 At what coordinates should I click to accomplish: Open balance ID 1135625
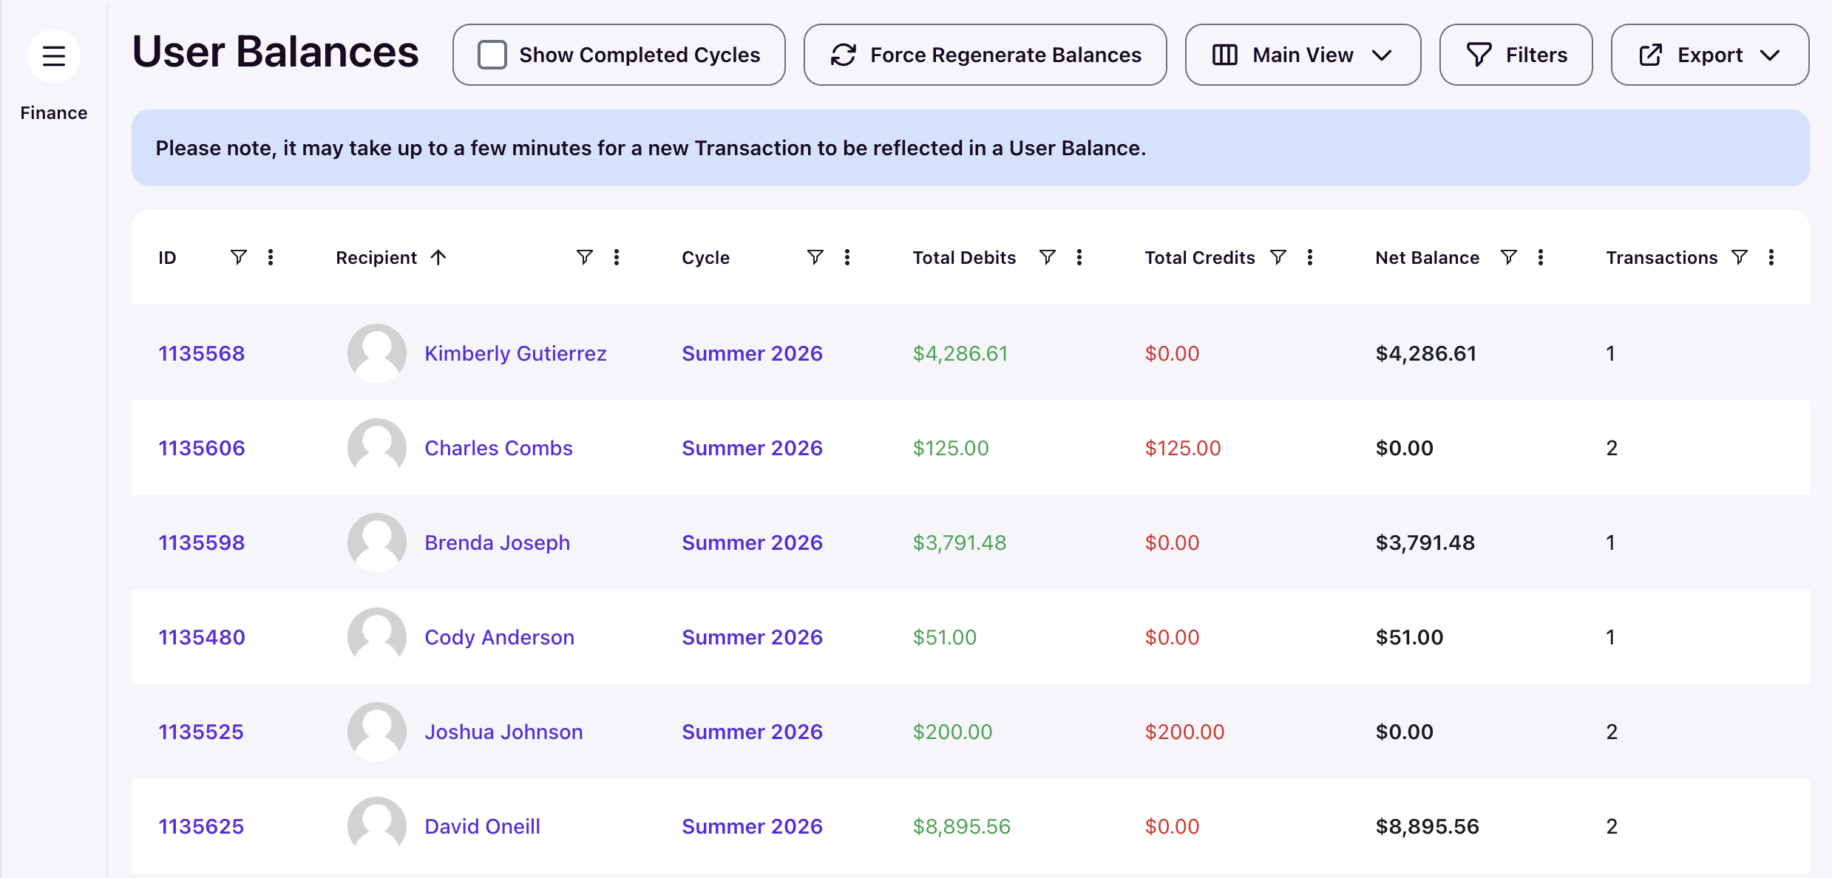(x=201, y=826)
